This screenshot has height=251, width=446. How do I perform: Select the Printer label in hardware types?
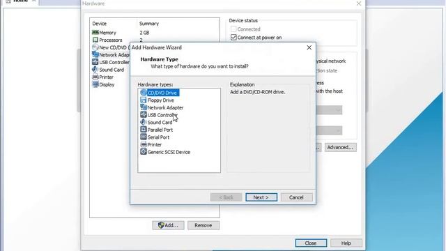[155, 144]
